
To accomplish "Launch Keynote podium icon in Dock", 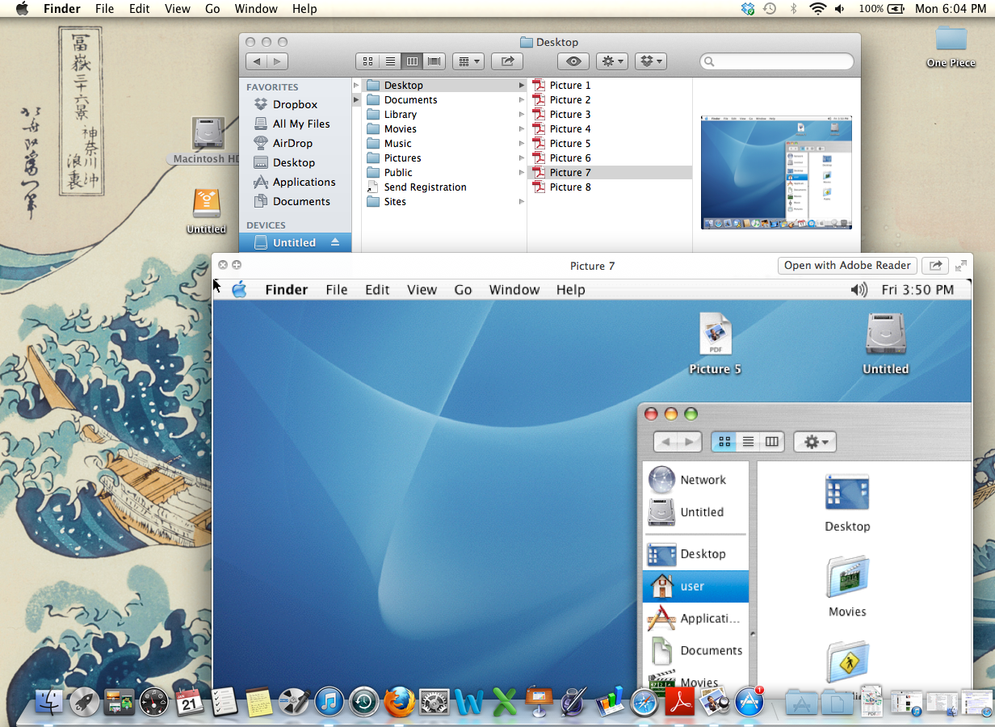I will click(539, 702).
